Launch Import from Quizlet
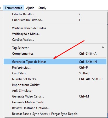108x118 pixels. click(55, 85)
